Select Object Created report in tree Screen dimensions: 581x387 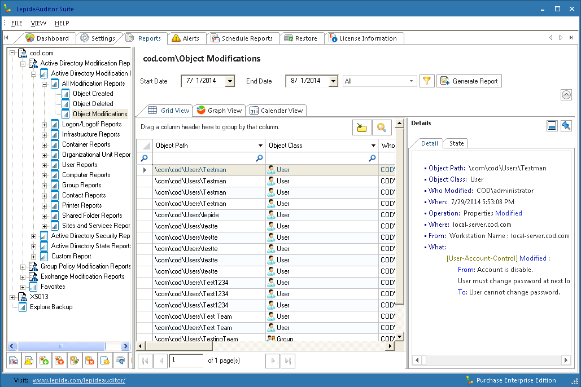click(x=93, y=94)
